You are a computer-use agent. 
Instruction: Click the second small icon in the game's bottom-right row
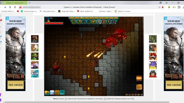click(130, 95)
